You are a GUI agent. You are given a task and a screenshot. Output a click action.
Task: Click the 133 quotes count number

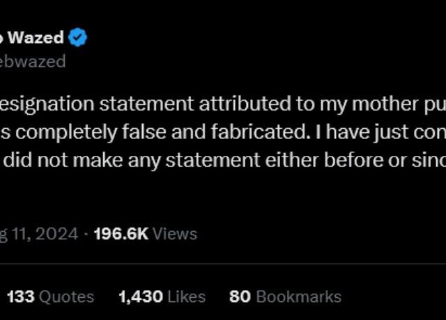[x=21, y=297]
